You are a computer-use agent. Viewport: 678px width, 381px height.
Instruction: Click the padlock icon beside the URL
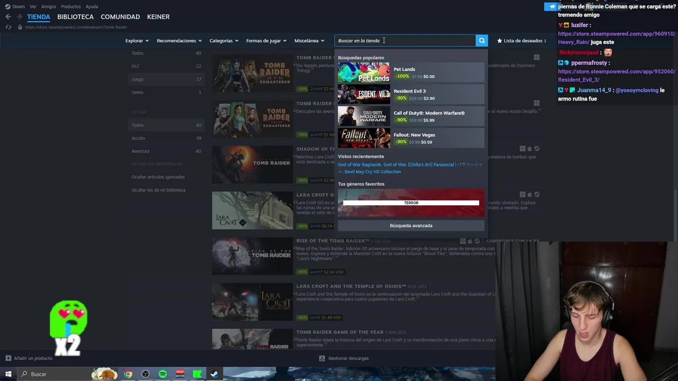click(20, 27)
